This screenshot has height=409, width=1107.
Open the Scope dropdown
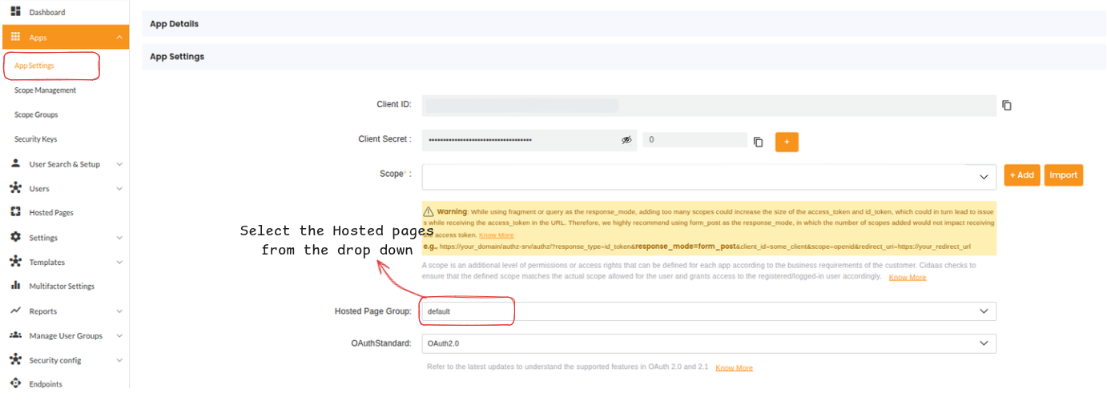coord(984,177)
